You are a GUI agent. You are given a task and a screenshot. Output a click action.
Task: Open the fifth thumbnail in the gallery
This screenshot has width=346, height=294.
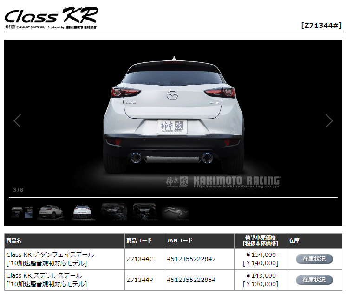click(145, 212)
